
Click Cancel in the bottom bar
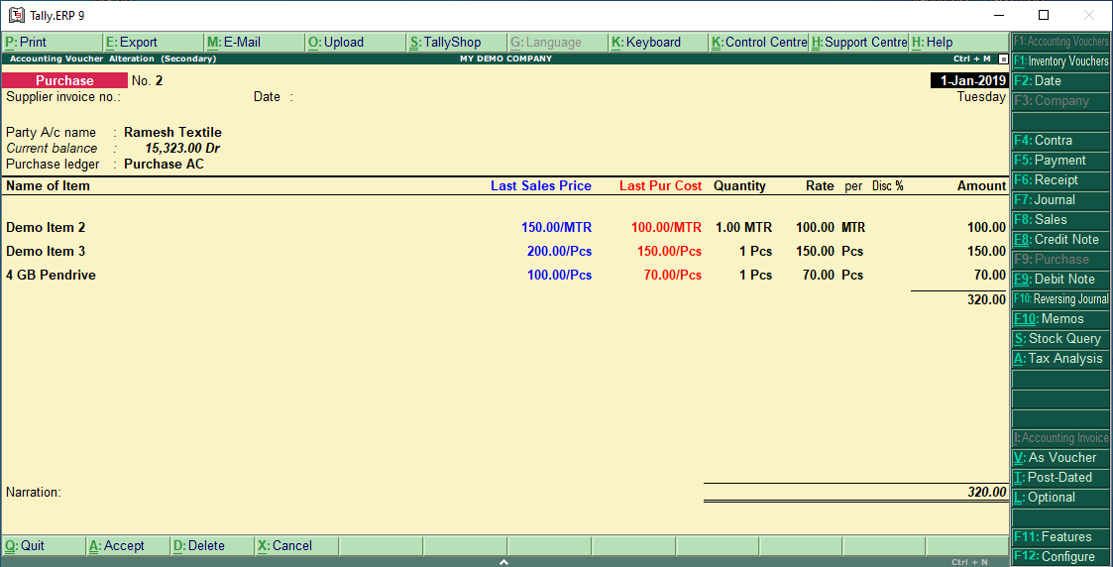point(296,546)
